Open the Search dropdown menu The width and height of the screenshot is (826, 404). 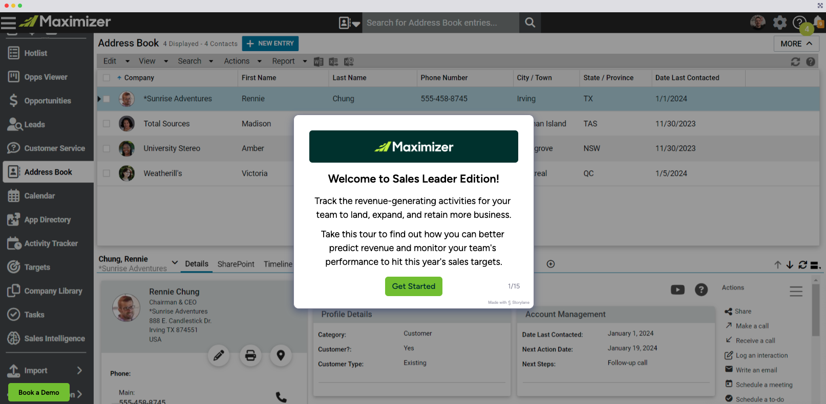click(x=195, y=61)
